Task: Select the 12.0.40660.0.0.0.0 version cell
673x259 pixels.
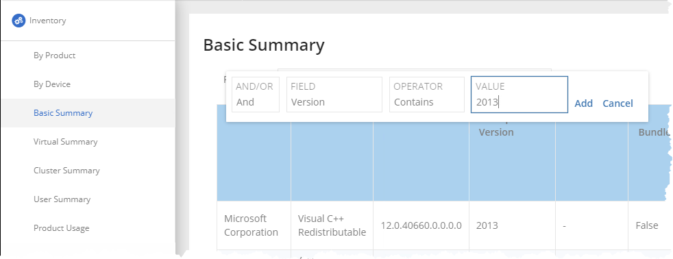Action: (421, 225)
